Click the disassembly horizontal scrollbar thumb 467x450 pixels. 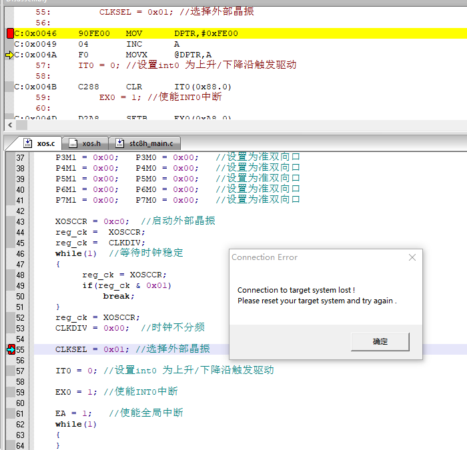pos(21,125)
